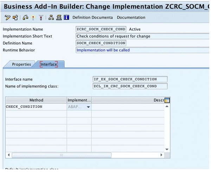
Task: Click the Other Object toolbar icon
Action: tap(15, 17)
